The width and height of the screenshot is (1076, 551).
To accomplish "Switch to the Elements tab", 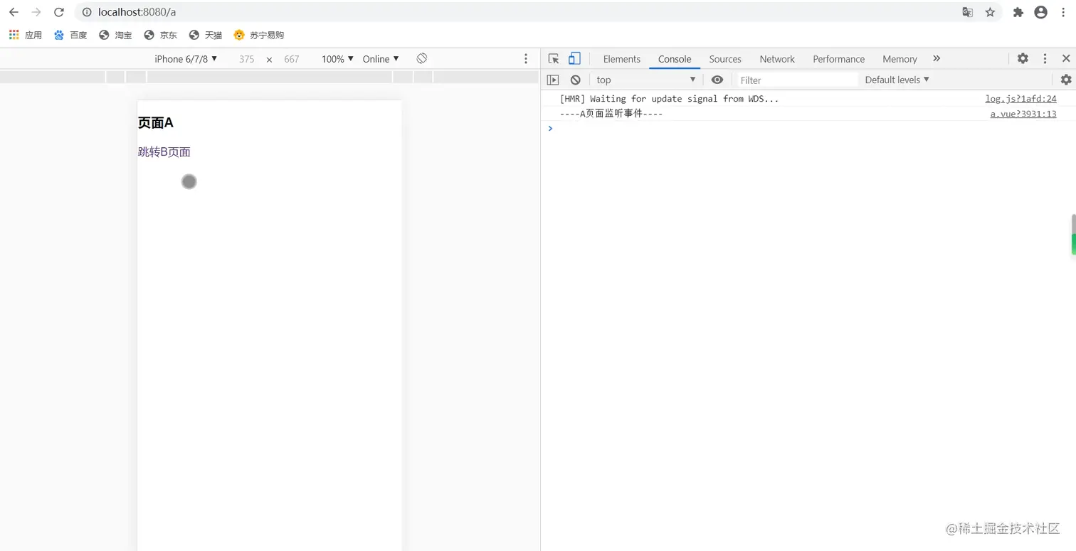I will 622,59.
